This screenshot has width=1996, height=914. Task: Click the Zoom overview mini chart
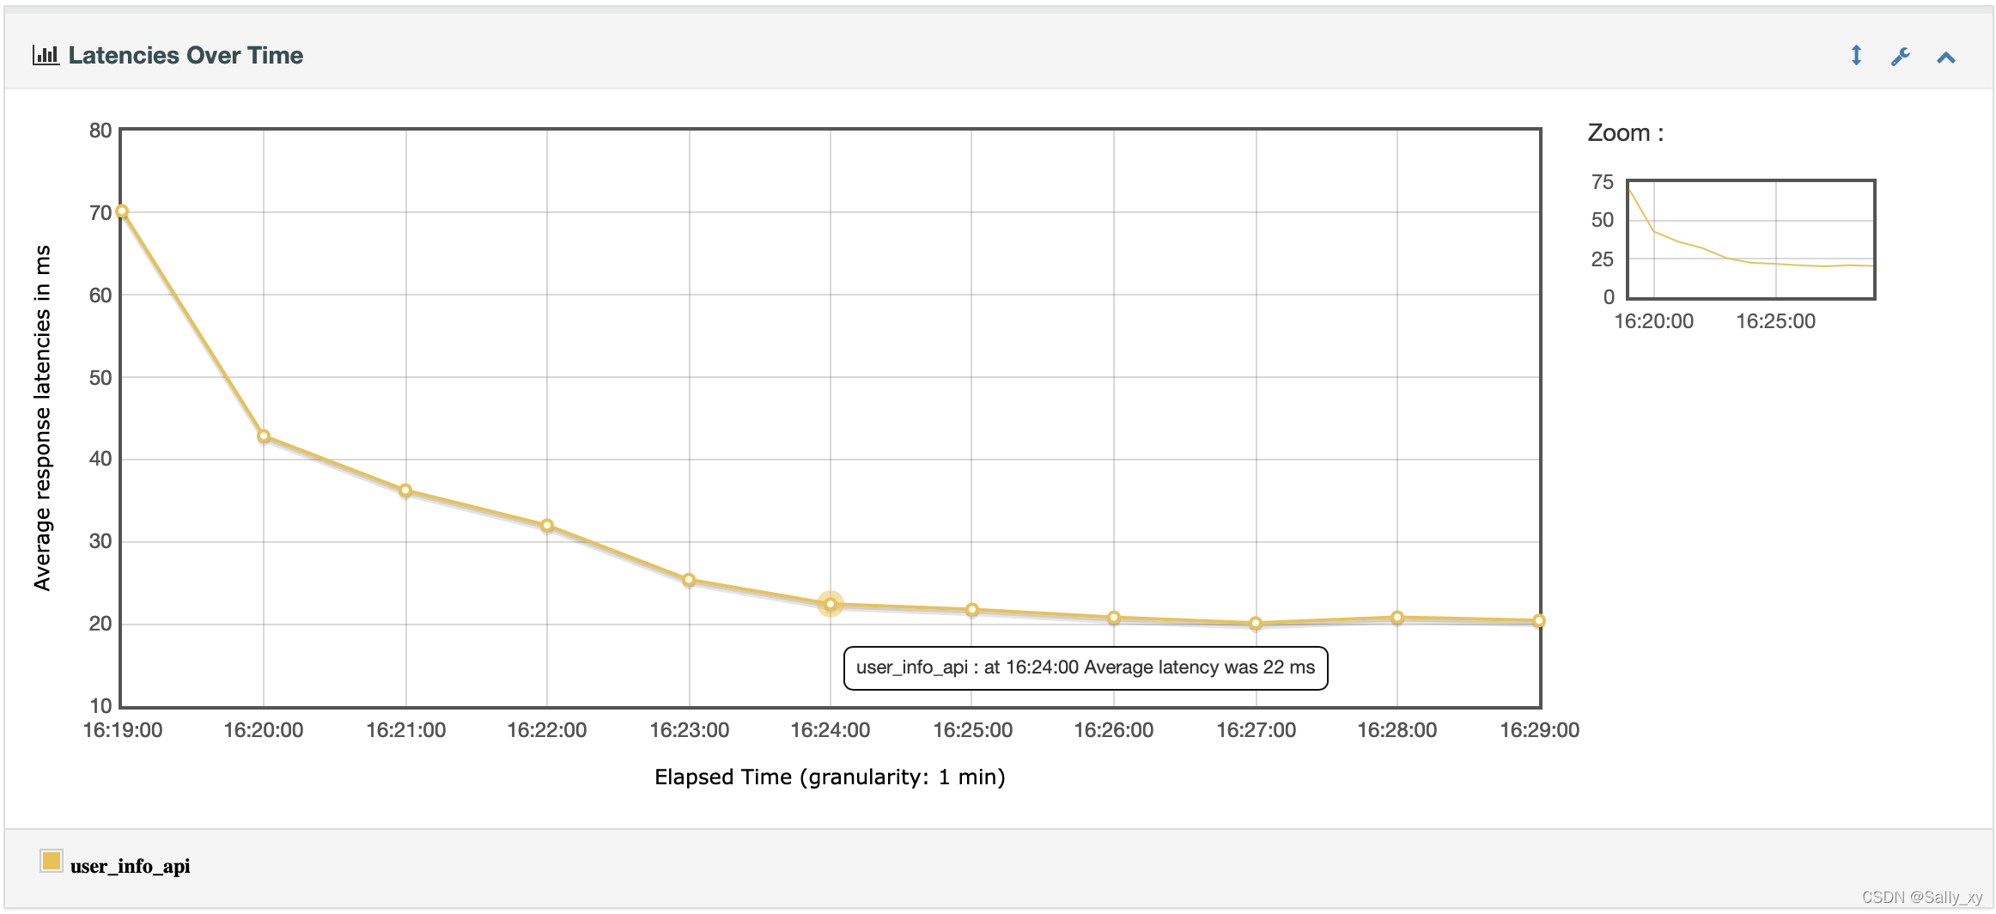click(x=1751, y=240)
